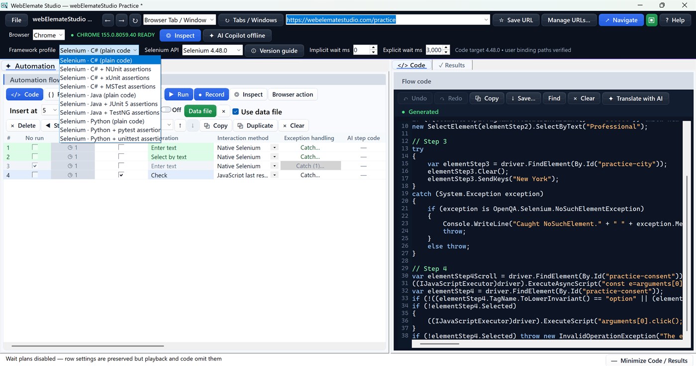Open the Browser Chrome dropdown
The image size is (696, 366).
[49, 35]
